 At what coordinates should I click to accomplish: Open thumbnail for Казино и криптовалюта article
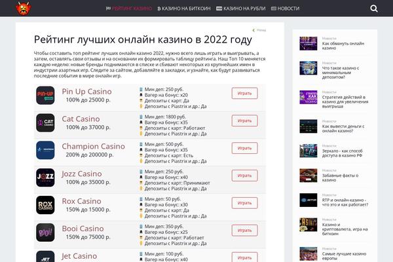pos(309,225)
